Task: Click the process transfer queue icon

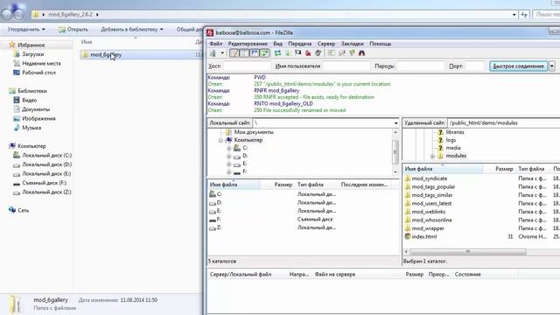Action: [288, 53]
